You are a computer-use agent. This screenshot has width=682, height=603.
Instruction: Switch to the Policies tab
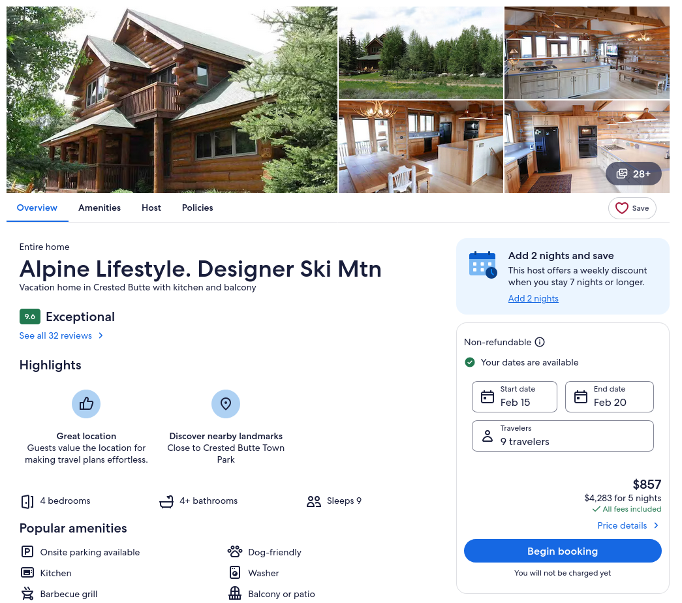pyautogui.click(x=198, y=208)
